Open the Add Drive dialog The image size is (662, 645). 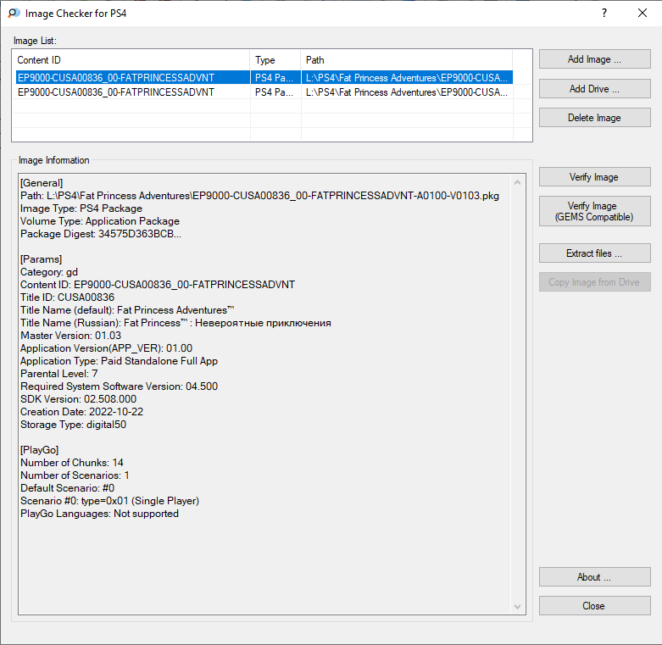coord(594,89)
